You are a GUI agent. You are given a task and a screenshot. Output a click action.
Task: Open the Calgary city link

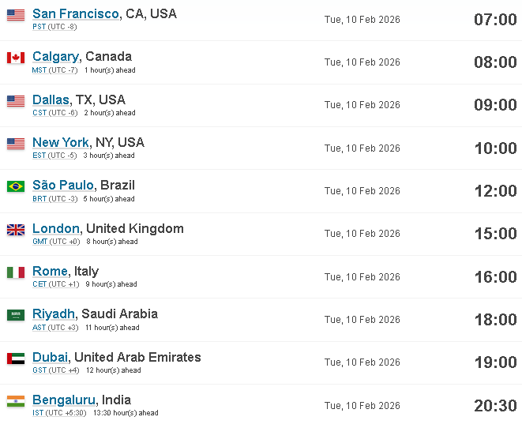[55, 57]
